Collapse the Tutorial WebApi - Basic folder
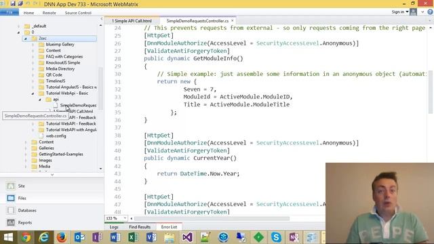The height and width of the screenshot is (244, 434). point(33,94)
